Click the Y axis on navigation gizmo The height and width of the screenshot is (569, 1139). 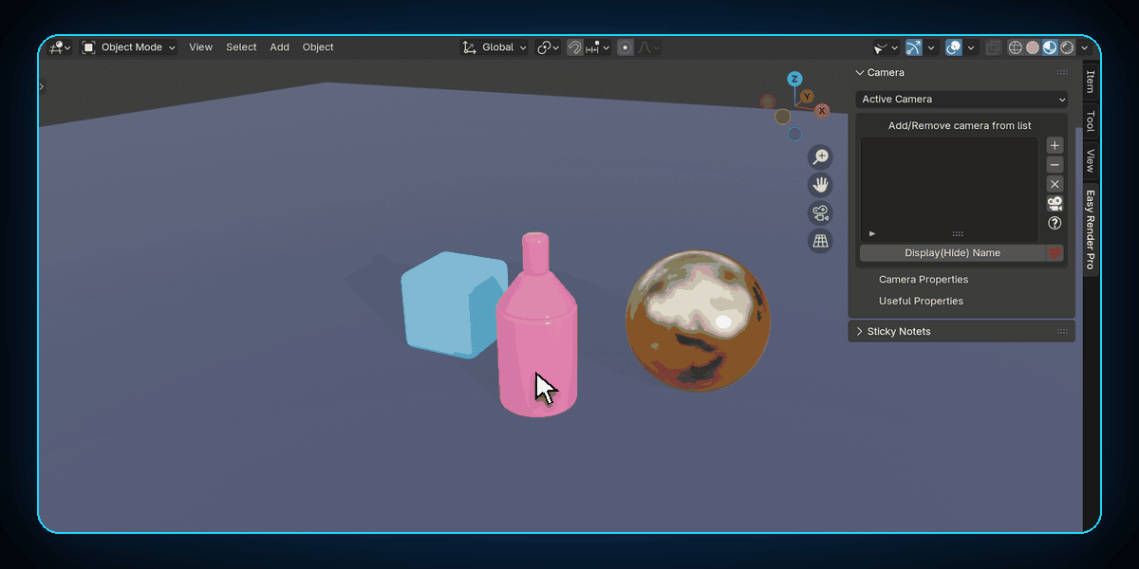807,97
